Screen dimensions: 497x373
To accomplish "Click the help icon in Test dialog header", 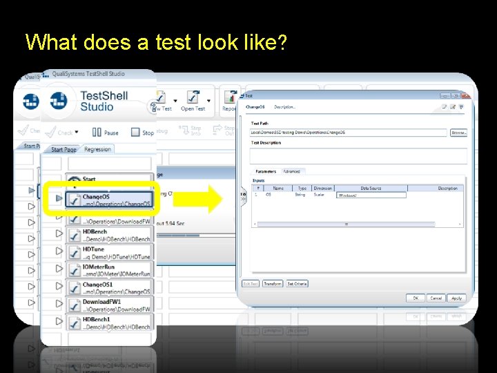I will [461, 107].
